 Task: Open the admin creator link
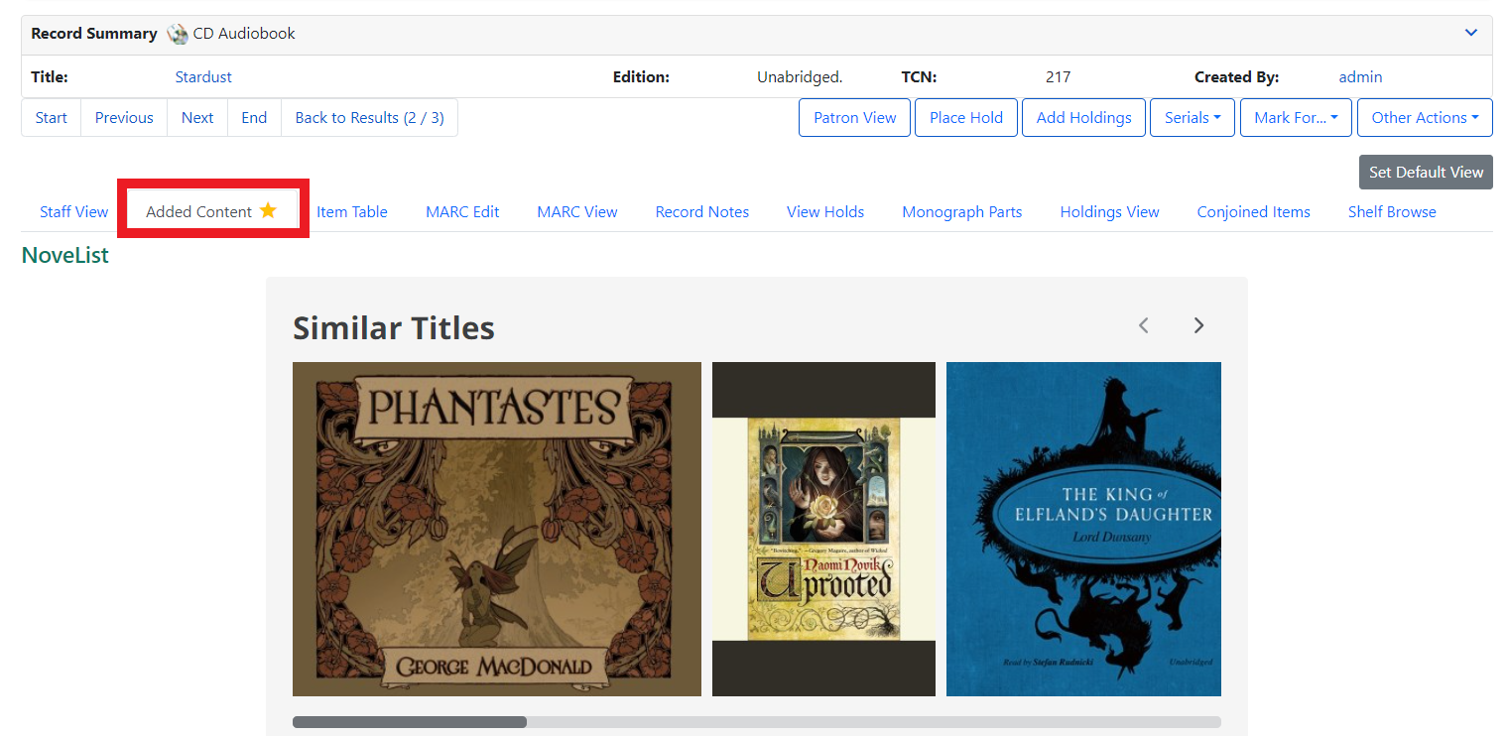point(1360,76)
